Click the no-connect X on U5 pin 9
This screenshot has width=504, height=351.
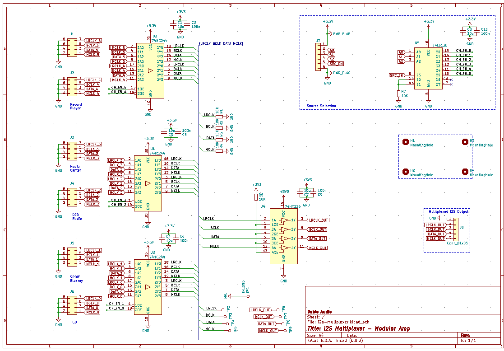coord(451,80)
